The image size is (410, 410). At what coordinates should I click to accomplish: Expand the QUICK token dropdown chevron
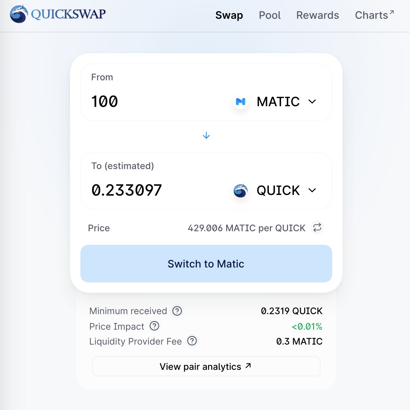point(312,190)
